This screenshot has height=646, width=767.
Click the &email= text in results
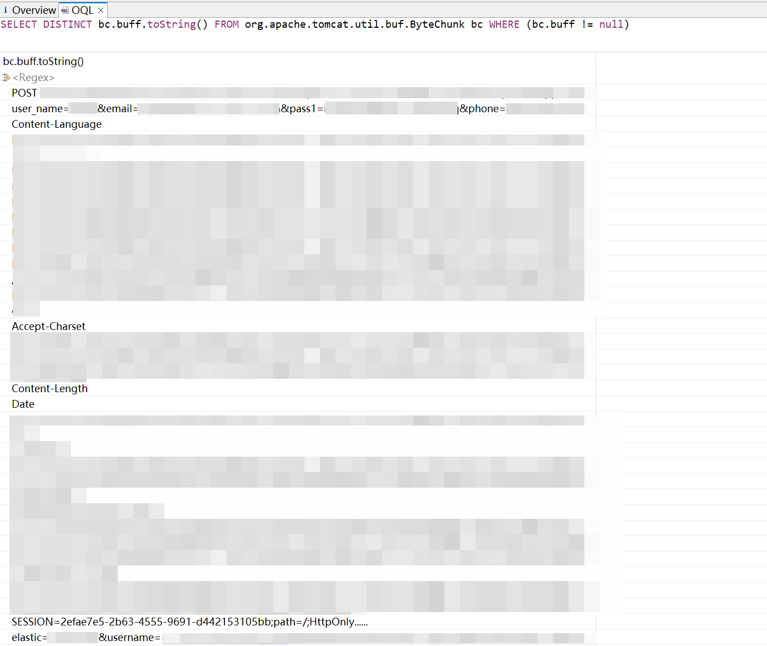click(x=118, y=108)
